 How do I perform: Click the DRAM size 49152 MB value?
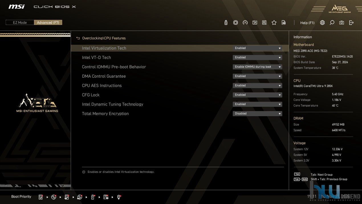pyautogui.click(x=338, y=125)
